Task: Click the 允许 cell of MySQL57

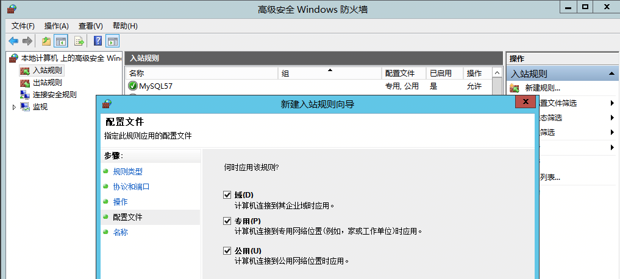Action: click(x=474, y=86)
